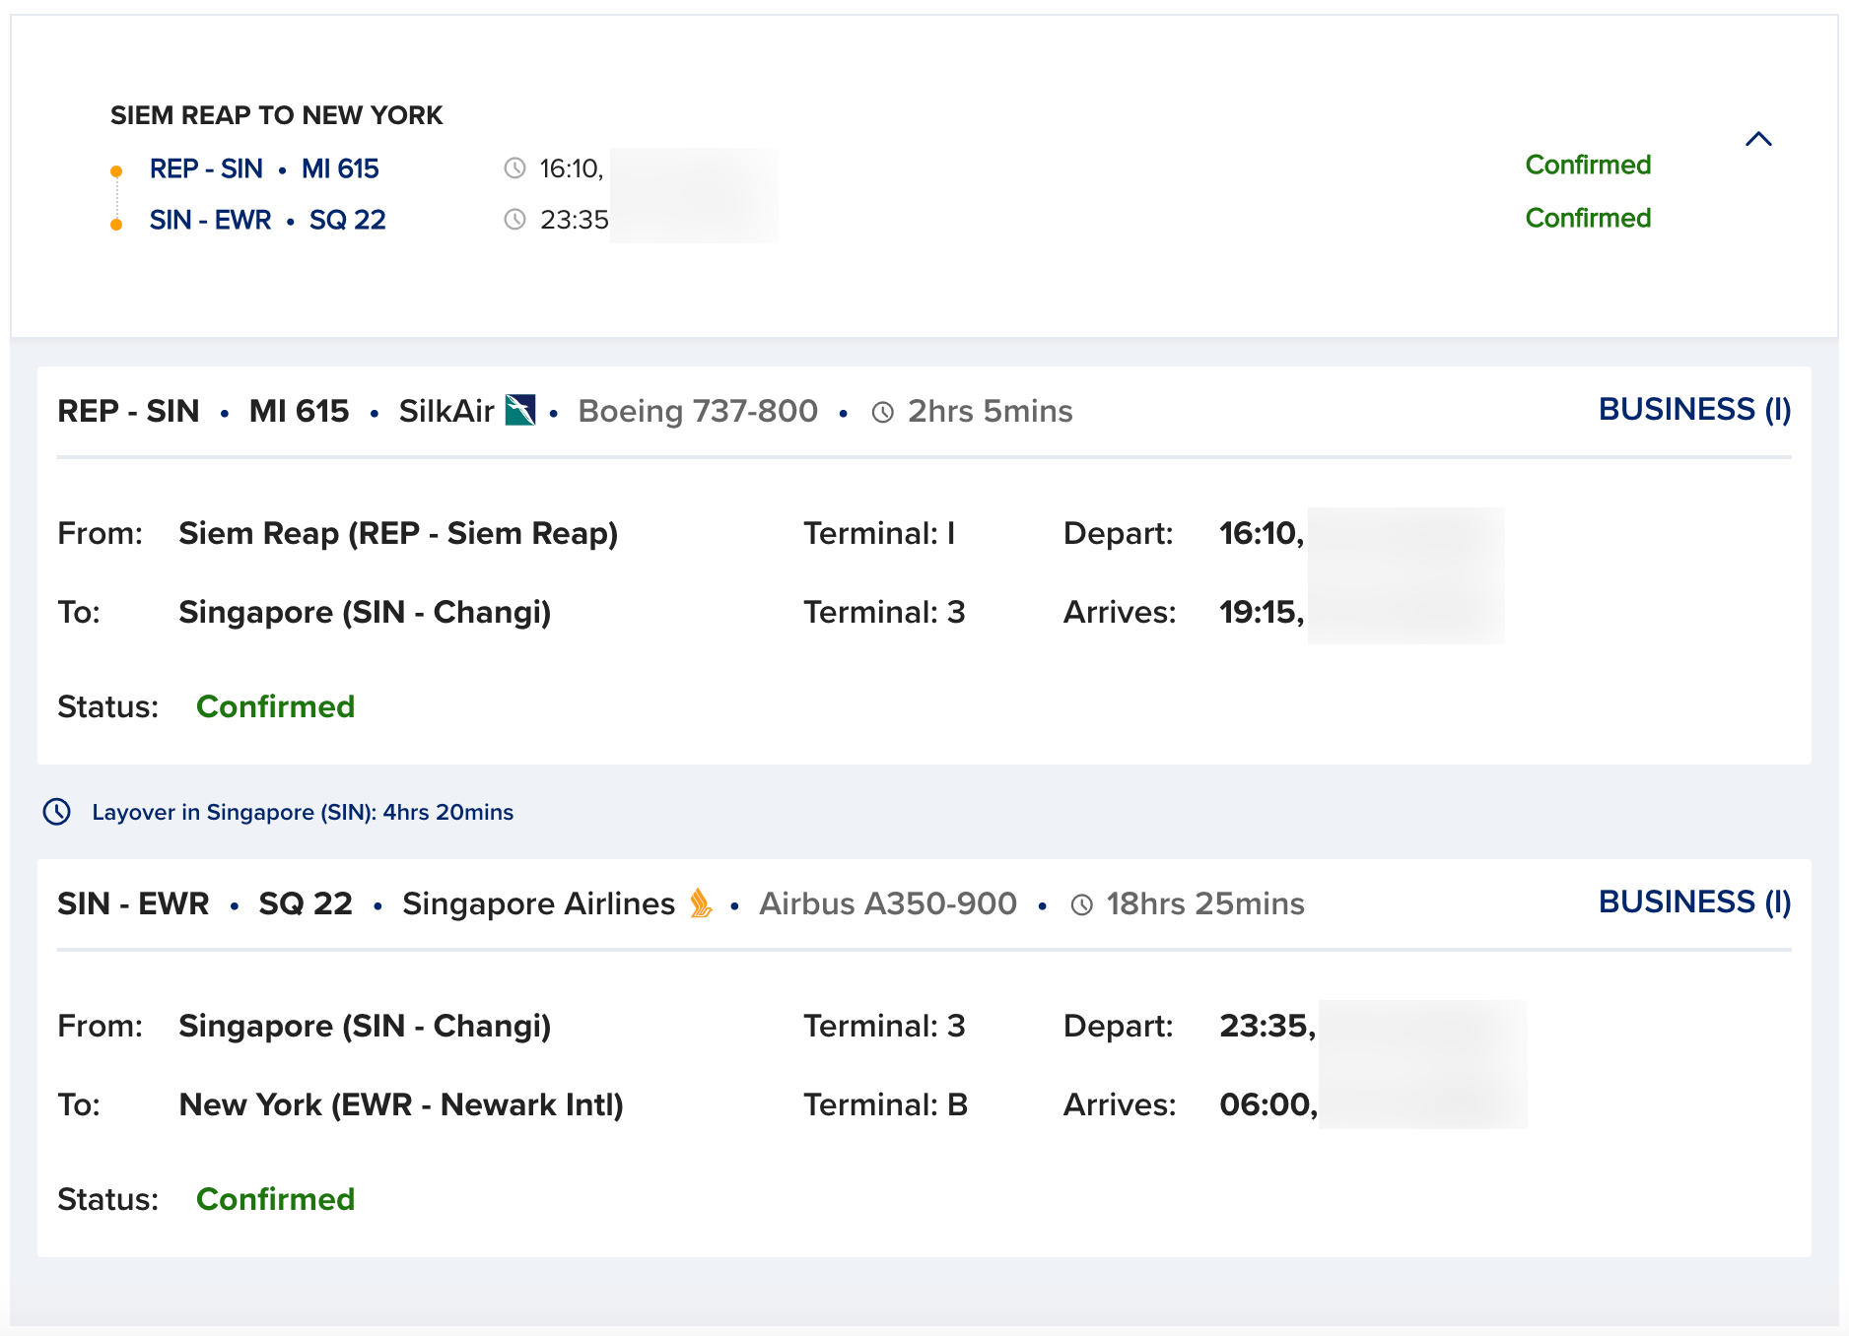Click the clock icon next to 16:10 departure
This screenshot has height=1336, width=1849.
click(x=514, y=167)
